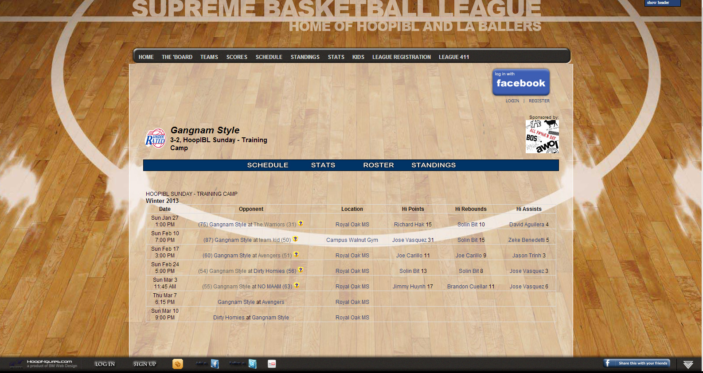
Task: Collapse the bottom bar with the double-arrow
Action: [x=687, y=365]
